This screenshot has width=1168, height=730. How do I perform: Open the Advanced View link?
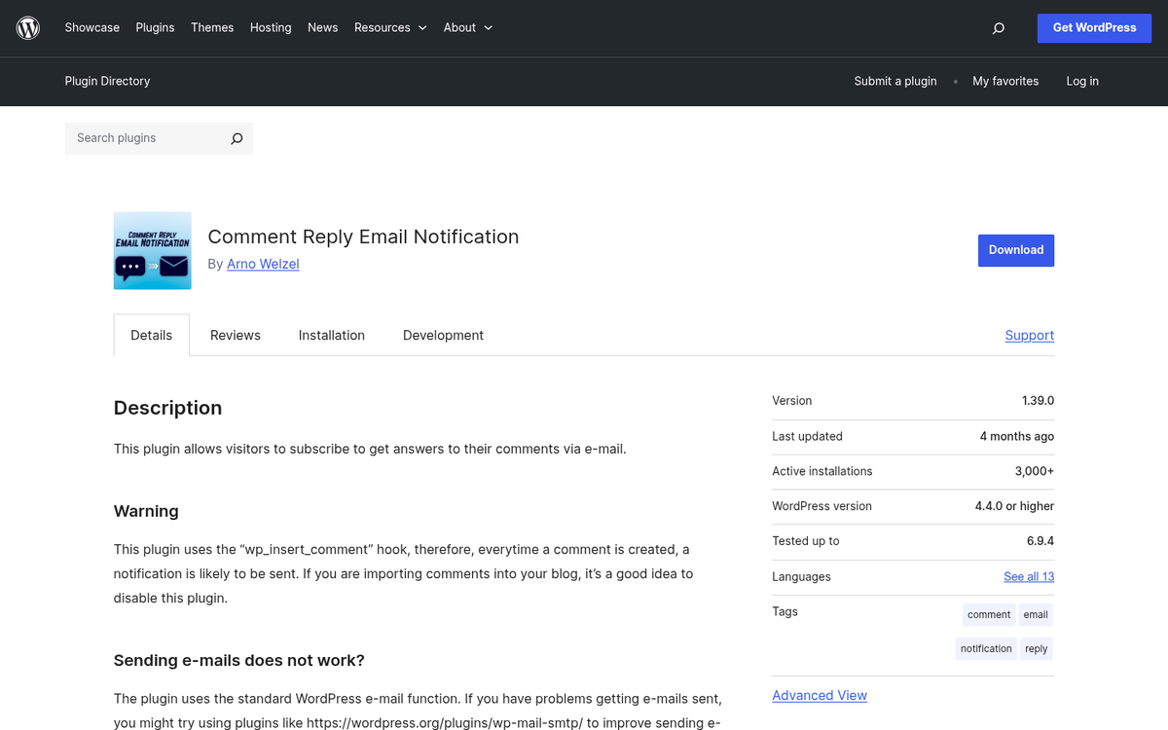(x=819, y=695)
